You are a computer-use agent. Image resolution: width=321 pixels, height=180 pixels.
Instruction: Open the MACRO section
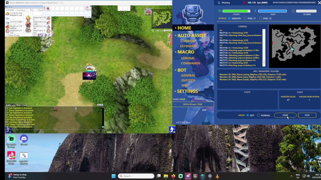tap(186, 52)
